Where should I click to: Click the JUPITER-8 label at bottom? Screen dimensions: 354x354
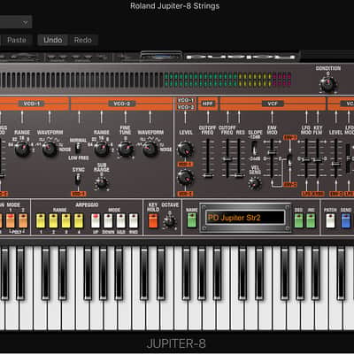coord(176,343)
